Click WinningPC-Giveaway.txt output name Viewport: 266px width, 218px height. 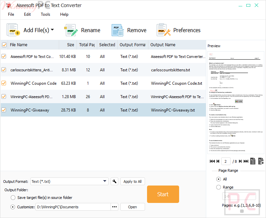(173, 110)
